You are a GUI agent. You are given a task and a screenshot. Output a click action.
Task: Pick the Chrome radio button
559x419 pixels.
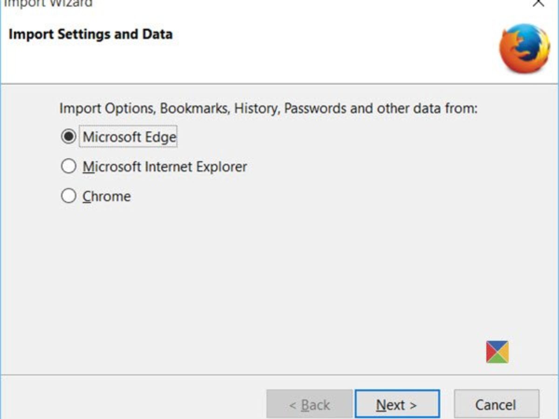tap(68, 196)
